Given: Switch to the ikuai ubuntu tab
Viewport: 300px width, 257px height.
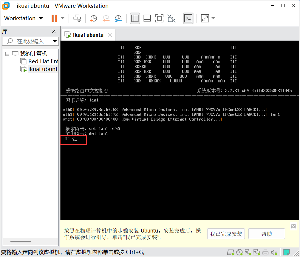Looking at the screenshot, I should tap(88, 35).
